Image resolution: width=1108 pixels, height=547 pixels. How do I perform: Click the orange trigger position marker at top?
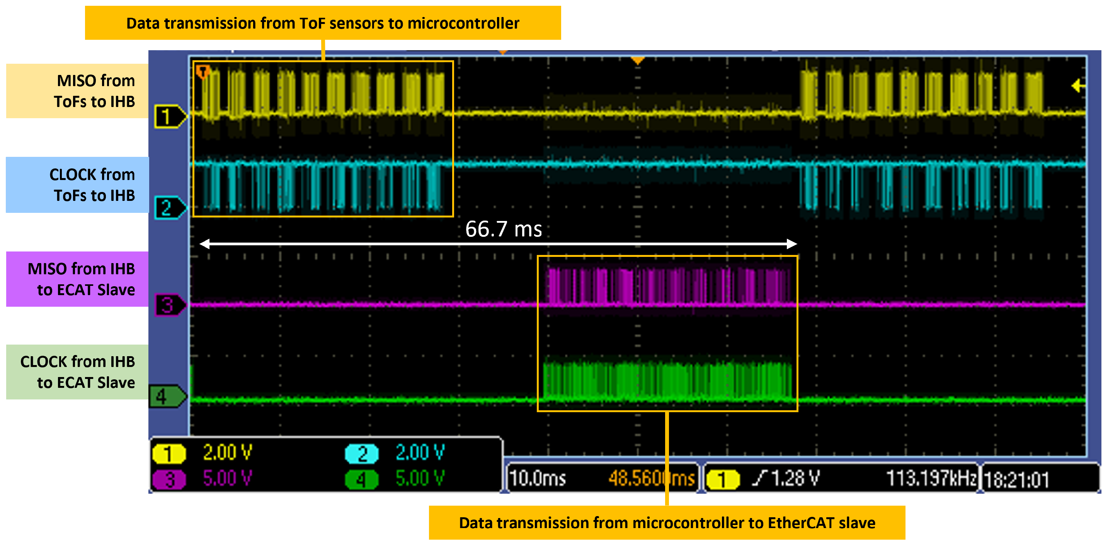[x=637, y=60]
